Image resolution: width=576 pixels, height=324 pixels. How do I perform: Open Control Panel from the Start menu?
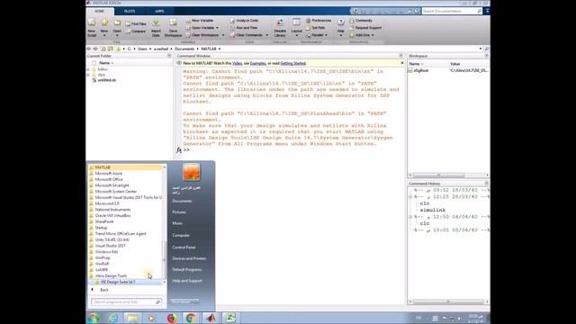[184, 247]
